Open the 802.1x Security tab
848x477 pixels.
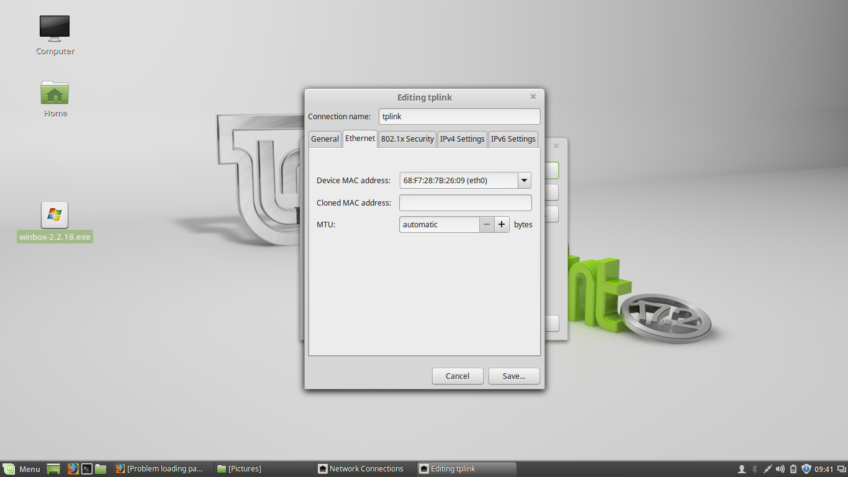pos(407,139)
